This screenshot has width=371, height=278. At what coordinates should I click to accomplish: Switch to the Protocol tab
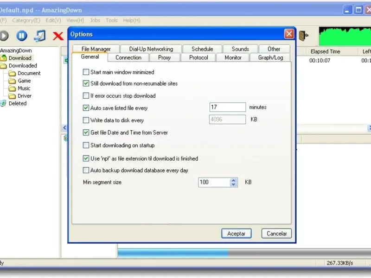(198, 57)
